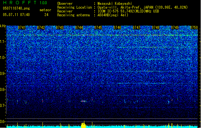
Task: Click the strong meteor echo near 0744
Action: point(83,101)
